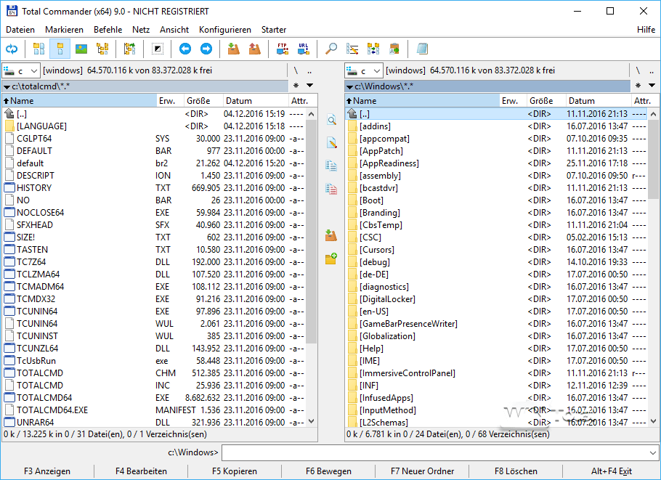Click the view file icon in the middle bar
This screenshot has height=480, width=661.
point(331,120)
